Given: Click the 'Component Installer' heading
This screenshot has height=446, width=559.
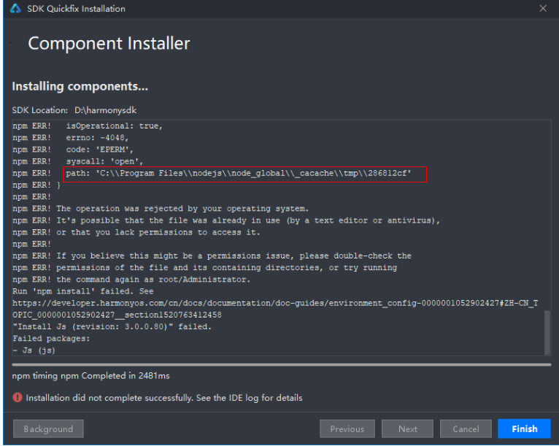Looking at the screenshot, I should (109, 44).
